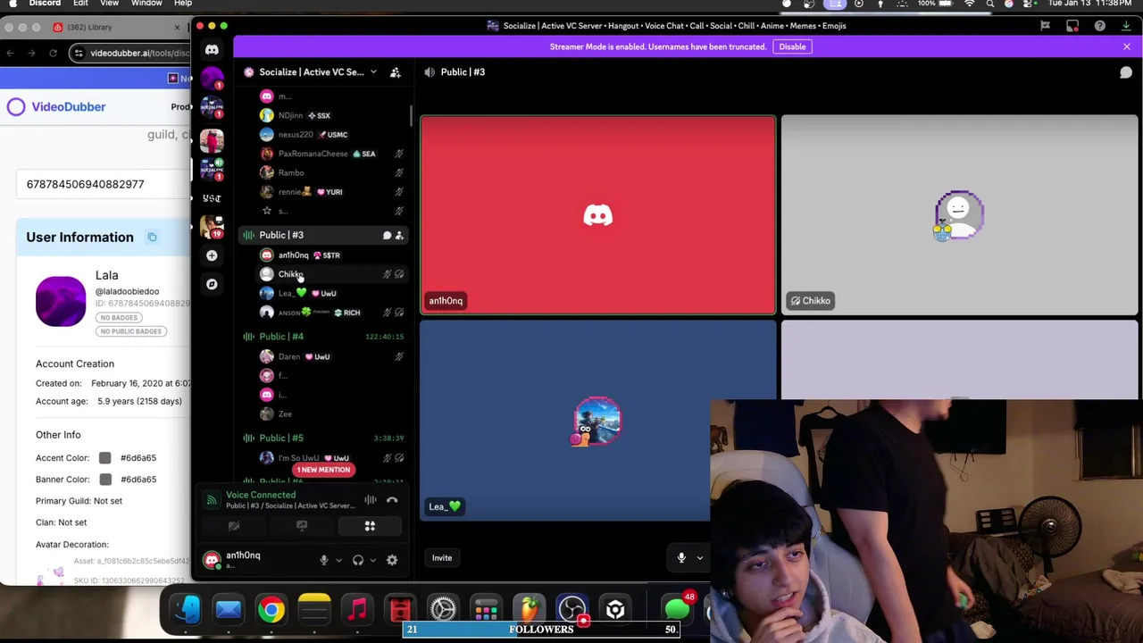Viewport: 1143px width, 643px height.
Task: Toggle microphone in call control bar
Action: [x=681, y=558]
